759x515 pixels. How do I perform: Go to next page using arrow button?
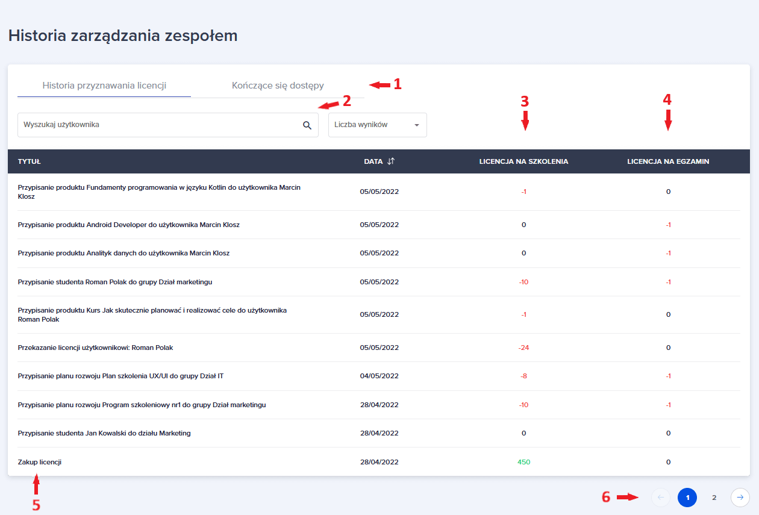click(x=740, y=498)
